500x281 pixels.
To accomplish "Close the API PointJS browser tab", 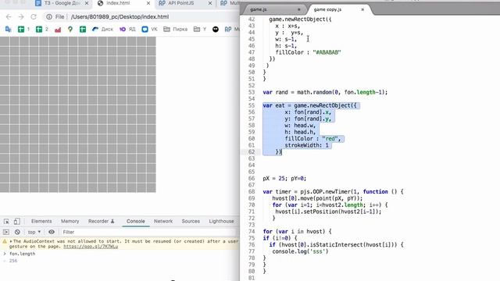I will (x=210, y=3).
